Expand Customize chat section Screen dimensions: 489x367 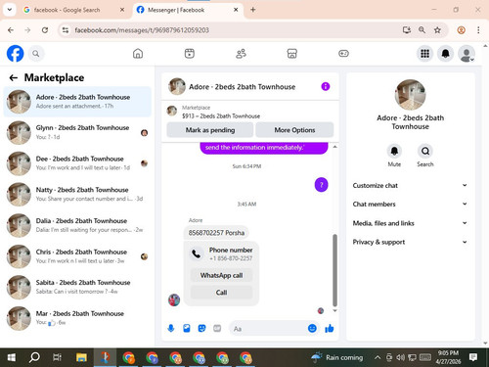(410, 185)
